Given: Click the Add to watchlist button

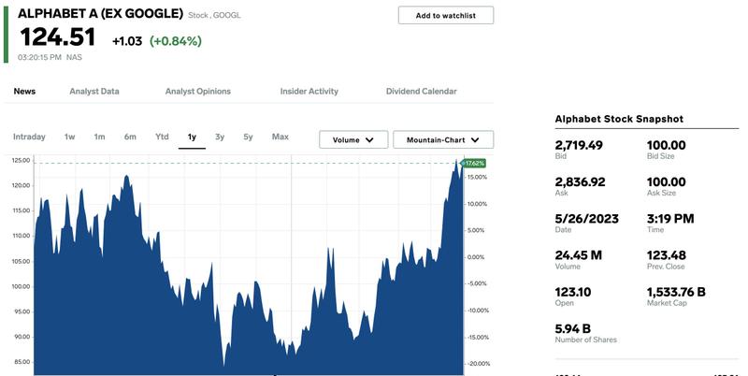Looking at the screenshot, I should pos(446,15).
